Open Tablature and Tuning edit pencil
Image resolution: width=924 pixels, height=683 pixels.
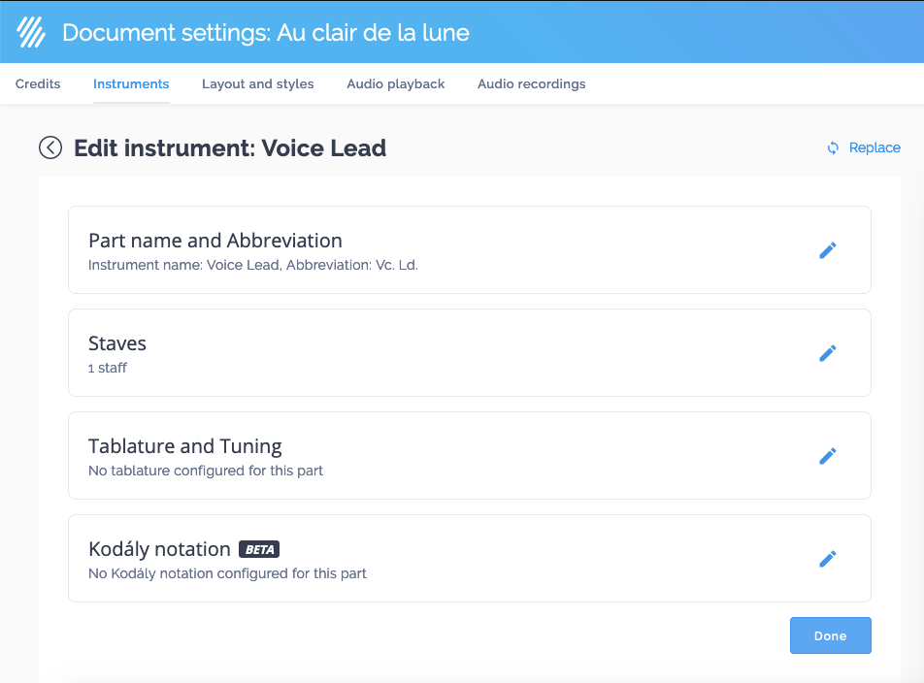(828, 455)
